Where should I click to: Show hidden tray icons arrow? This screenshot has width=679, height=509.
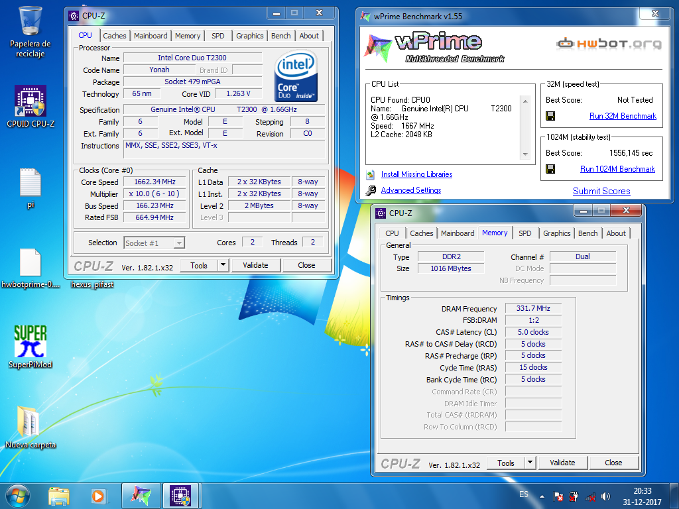[542, 496]
